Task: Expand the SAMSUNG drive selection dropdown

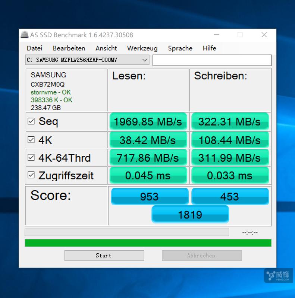Action: pyautogui.click(x=87, y=60)
